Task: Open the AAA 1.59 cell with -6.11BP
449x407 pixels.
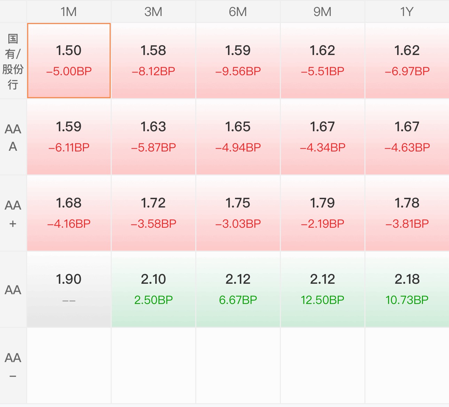Action: point(69,137)
